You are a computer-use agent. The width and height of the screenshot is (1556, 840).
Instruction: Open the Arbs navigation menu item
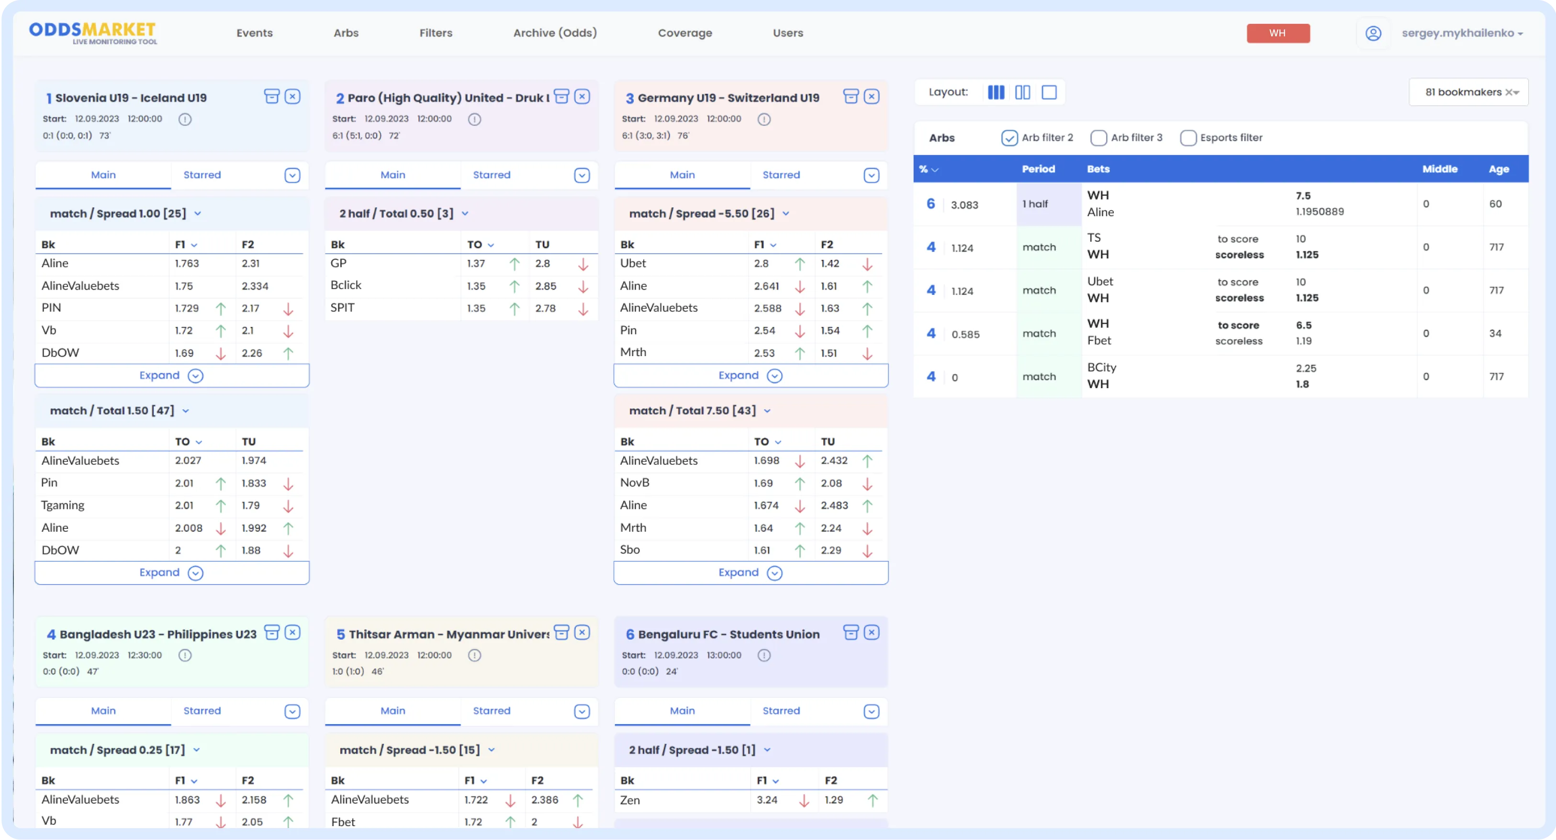pyautogui.click(x=346, y=33)
